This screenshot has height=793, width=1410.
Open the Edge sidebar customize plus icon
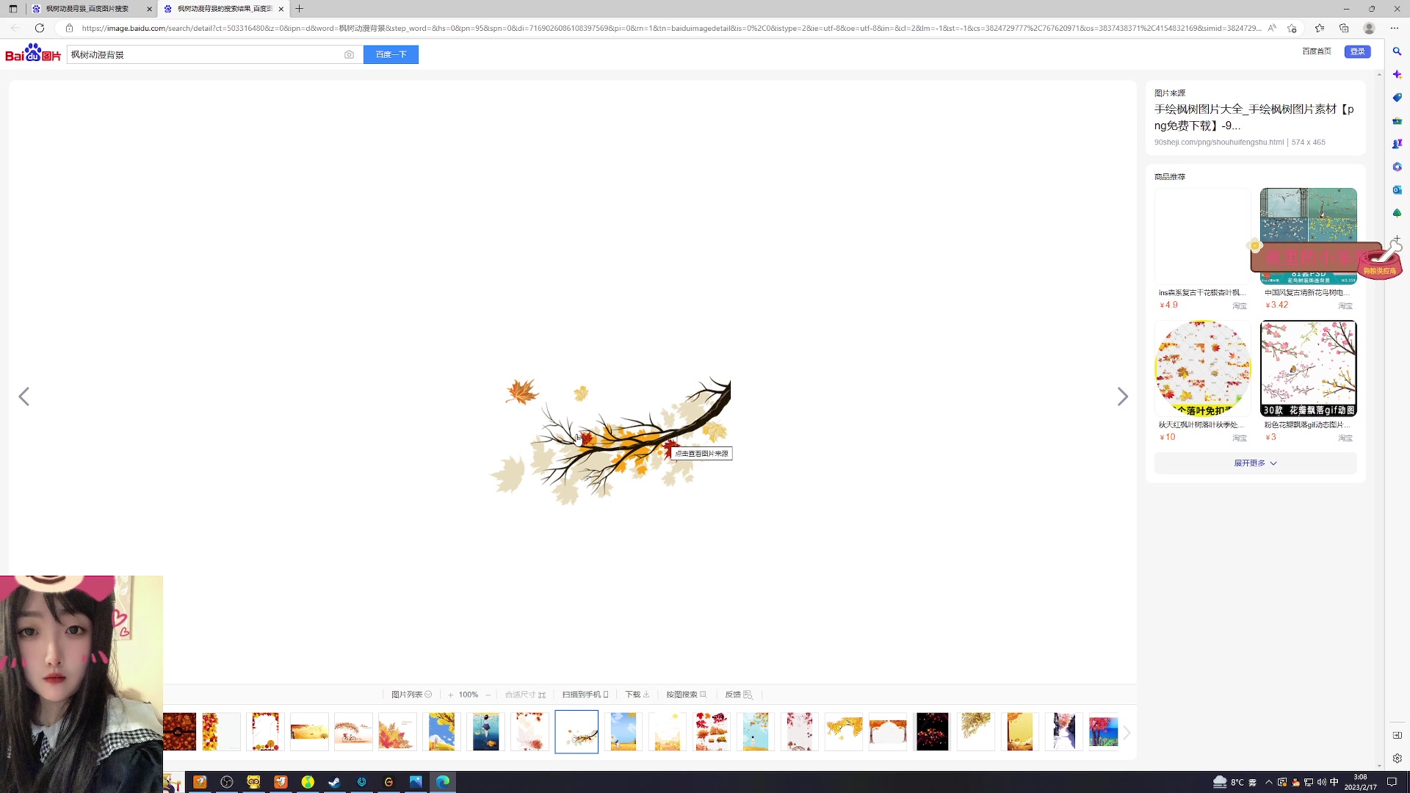pyautogui.click(x=1397, y=239)
